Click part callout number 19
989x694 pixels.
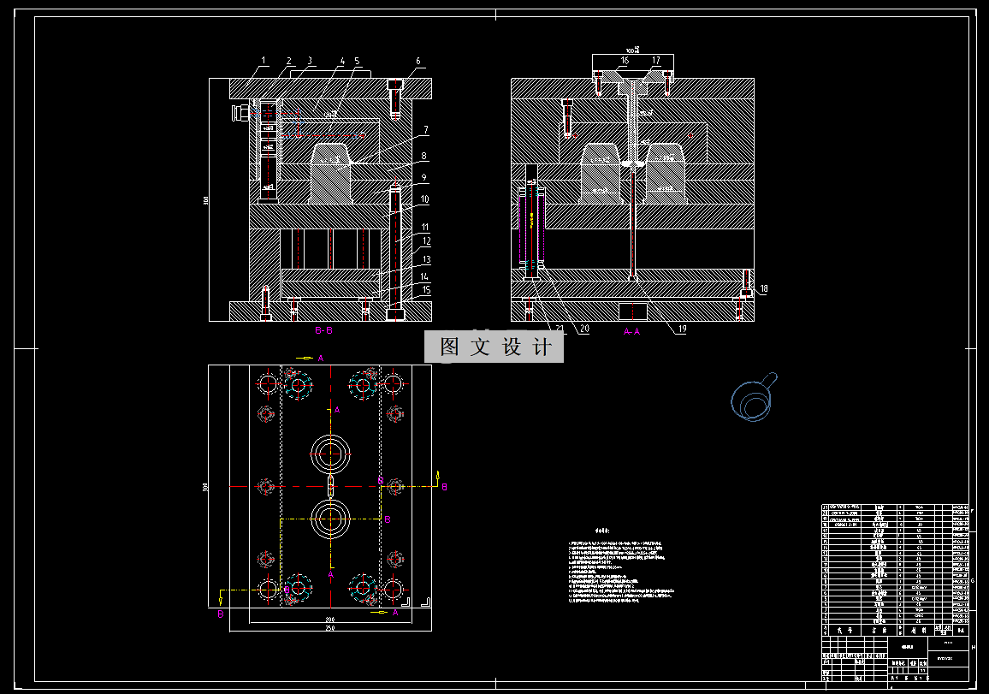(682, 329)
